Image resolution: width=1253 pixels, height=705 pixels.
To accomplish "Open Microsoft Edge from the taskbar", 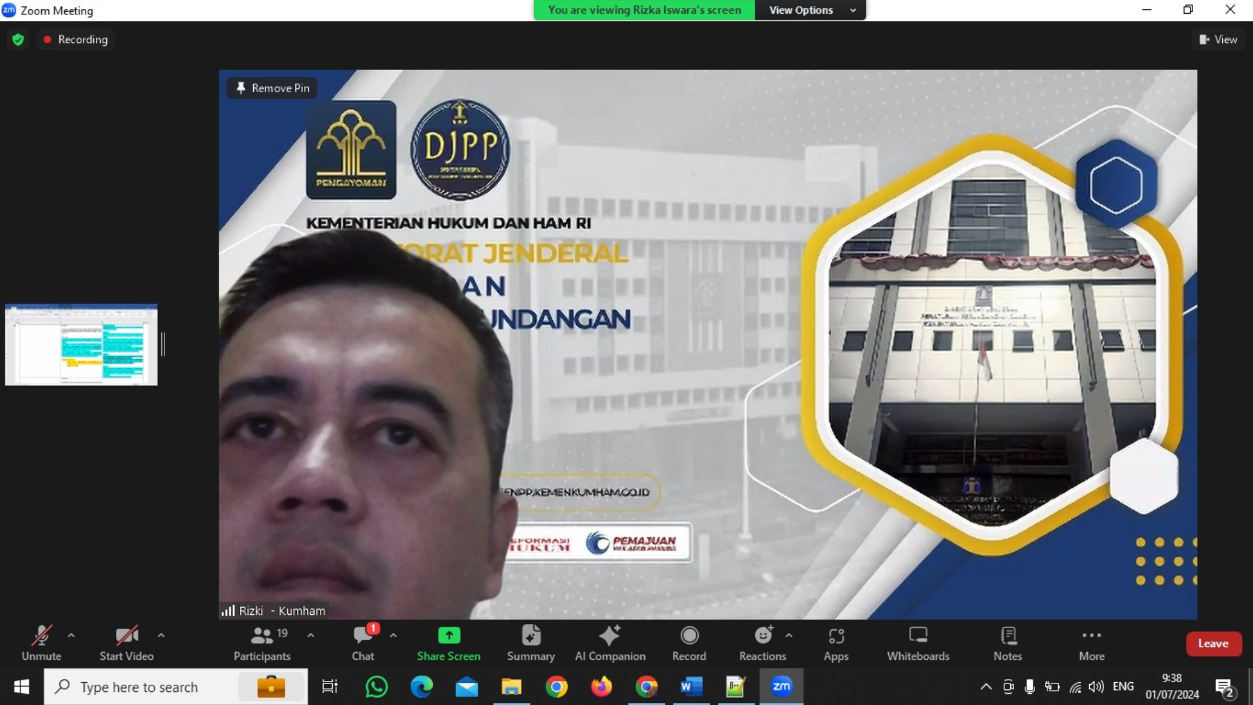I will coord(422,687).
